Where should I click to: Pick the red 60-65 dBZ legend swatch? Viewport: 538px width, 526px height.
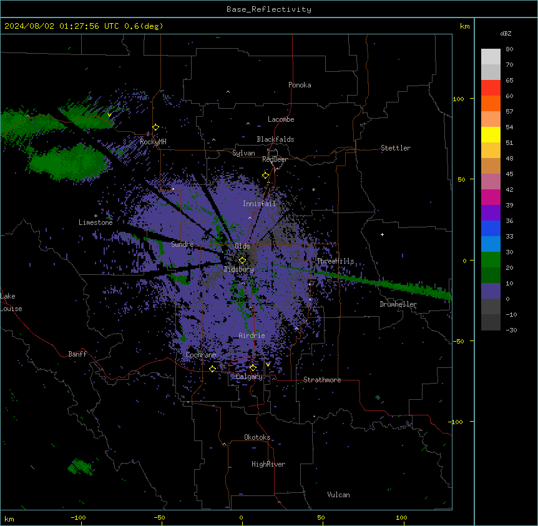pos(491,87)
